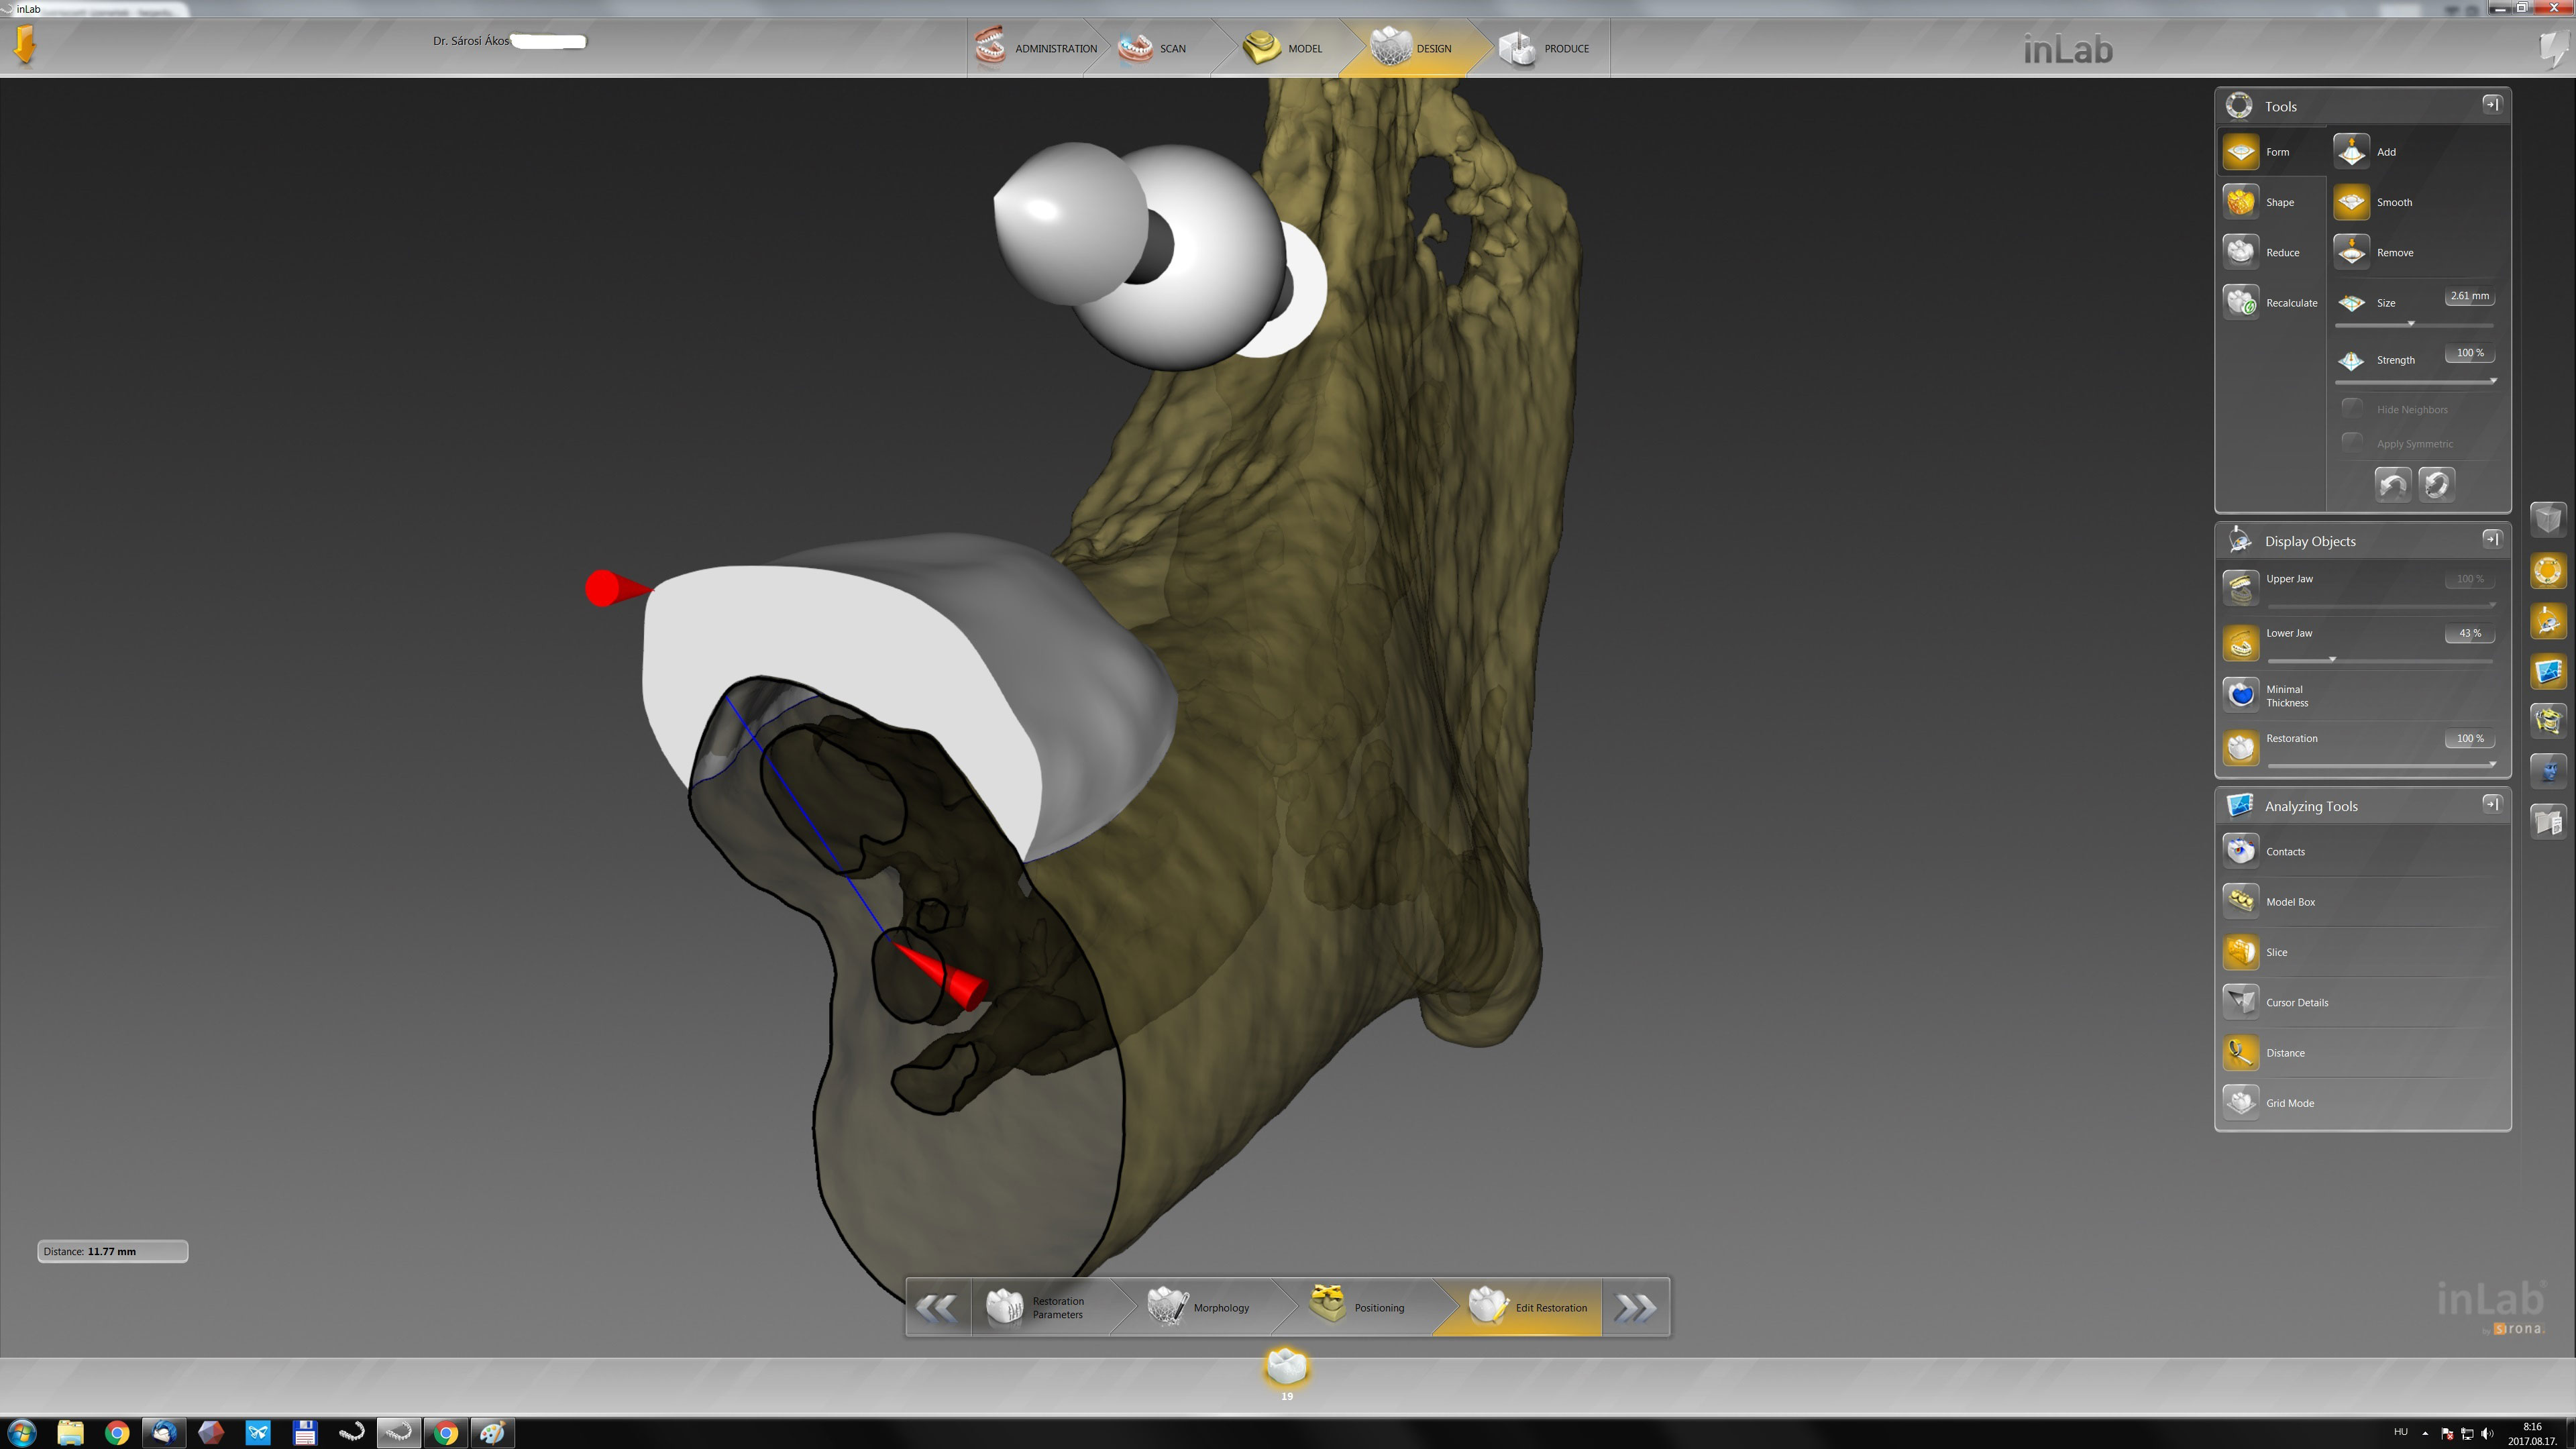Show hidden system tray icons
2576x1449 pixels.
point(2425,1433)
